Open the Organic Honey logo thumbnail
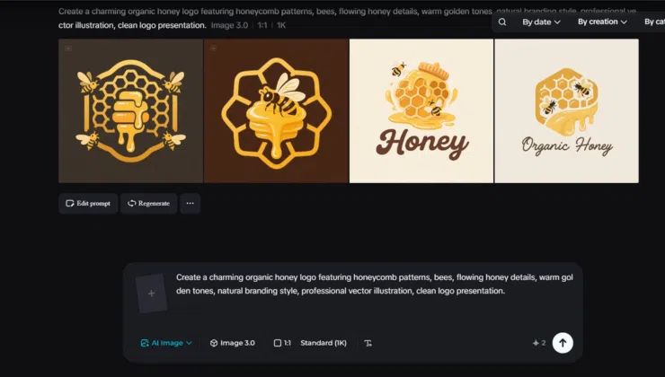 click(567, 111)
